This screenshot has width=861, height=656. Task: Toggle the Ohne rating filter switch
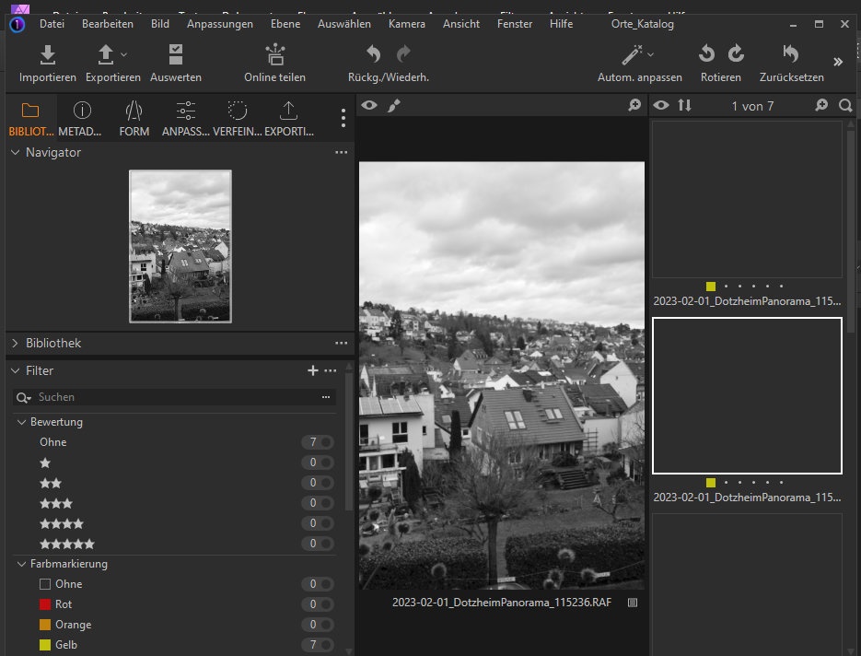click(x=325, y=442)
